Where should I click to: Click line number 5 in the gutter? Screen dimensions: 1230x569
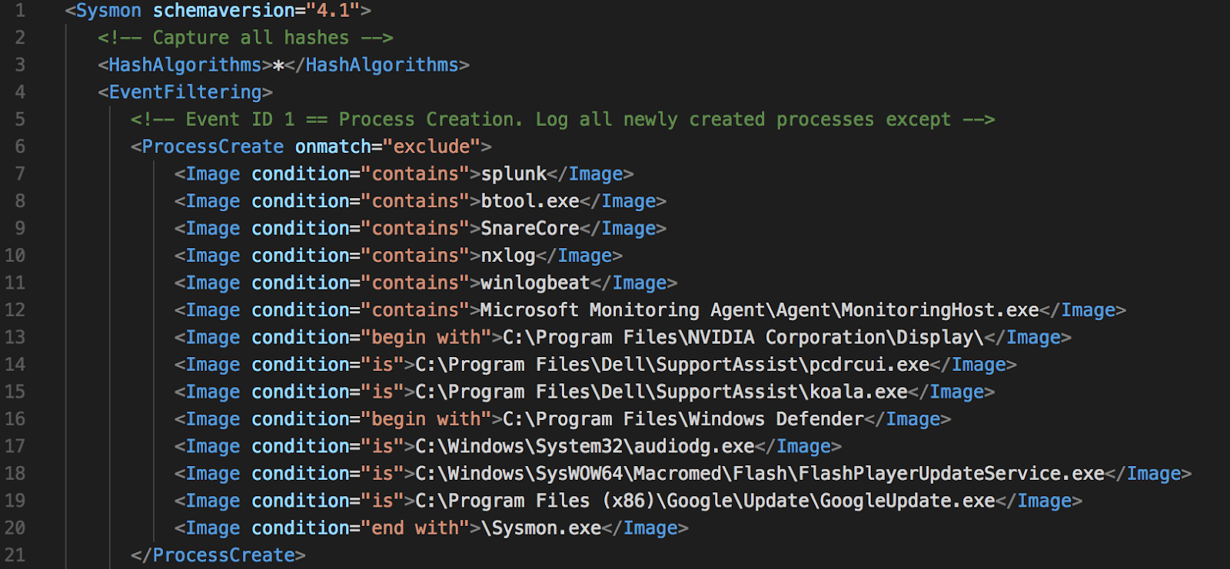coord(19,120)
